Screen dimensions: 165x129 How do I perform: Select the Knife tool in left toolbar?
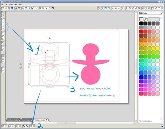3,50
